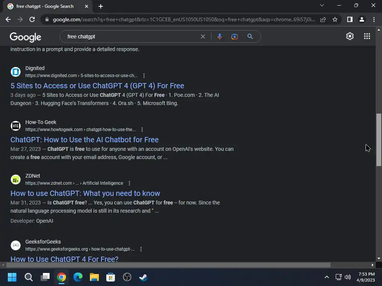Open 'ChatGPT: How to Use the AI Chatbot for Free'
This screenshot has width=382, height=286.
(85, 140)
